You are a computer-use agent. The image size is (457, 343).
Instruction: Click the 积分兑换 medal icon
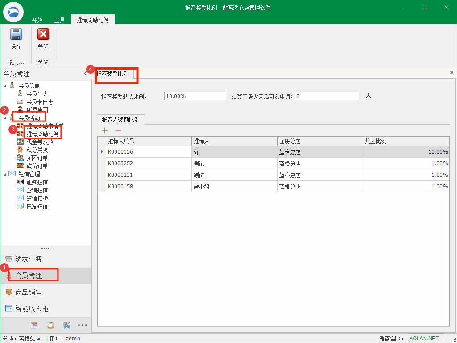pos(20,150)
